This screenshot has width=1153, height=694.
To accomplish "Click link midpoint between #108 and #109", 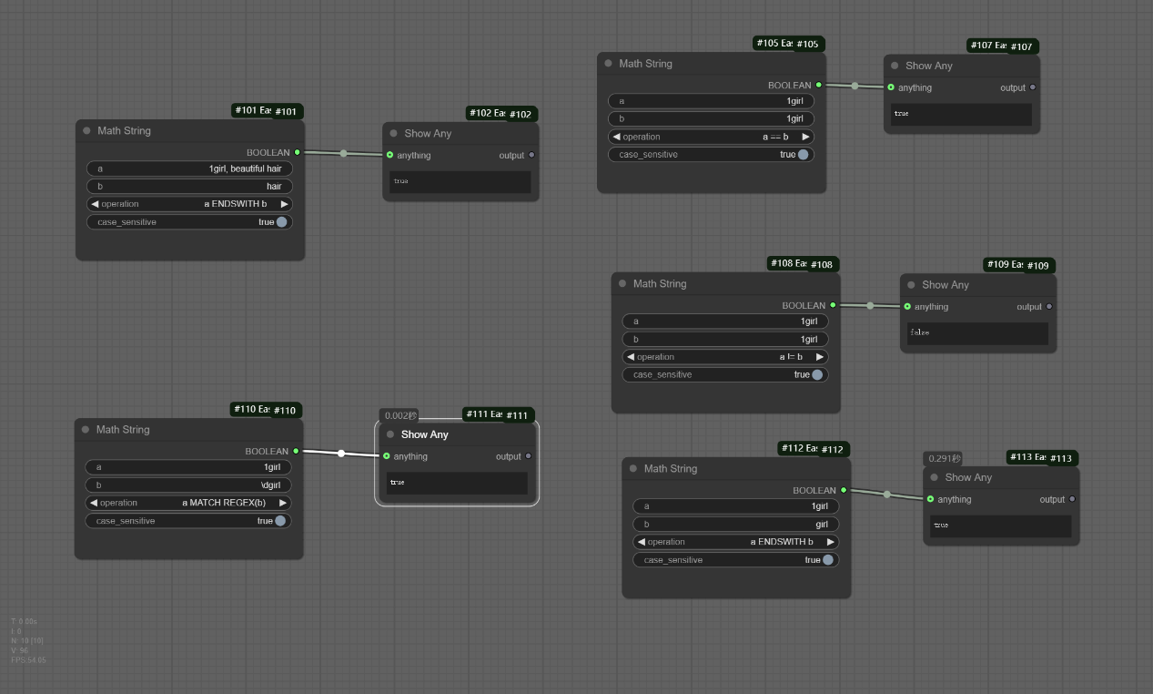I will (x=870, y=306).
